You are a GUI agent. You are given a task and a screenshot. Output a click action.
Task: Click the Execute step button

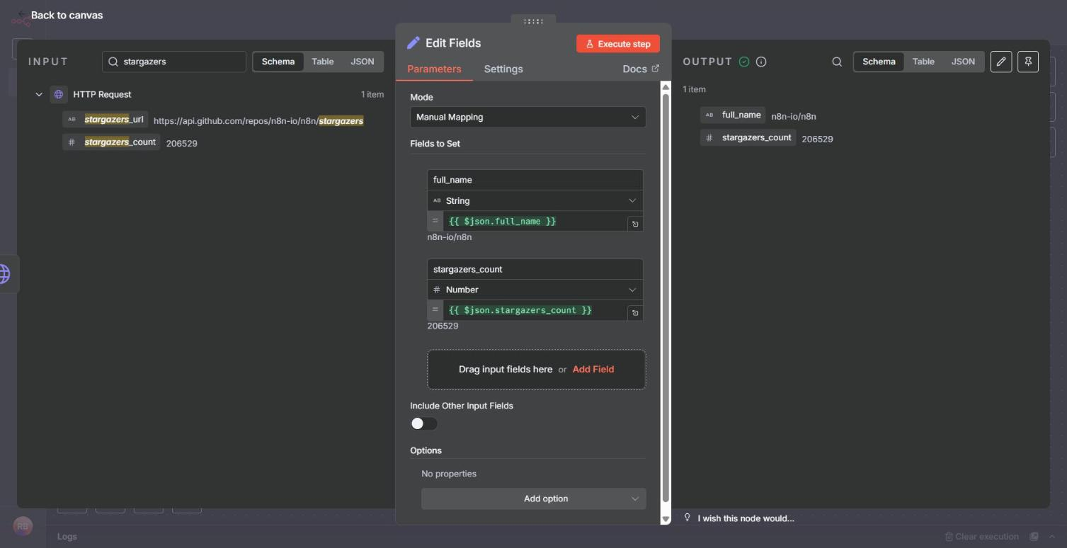click(618, 44)
